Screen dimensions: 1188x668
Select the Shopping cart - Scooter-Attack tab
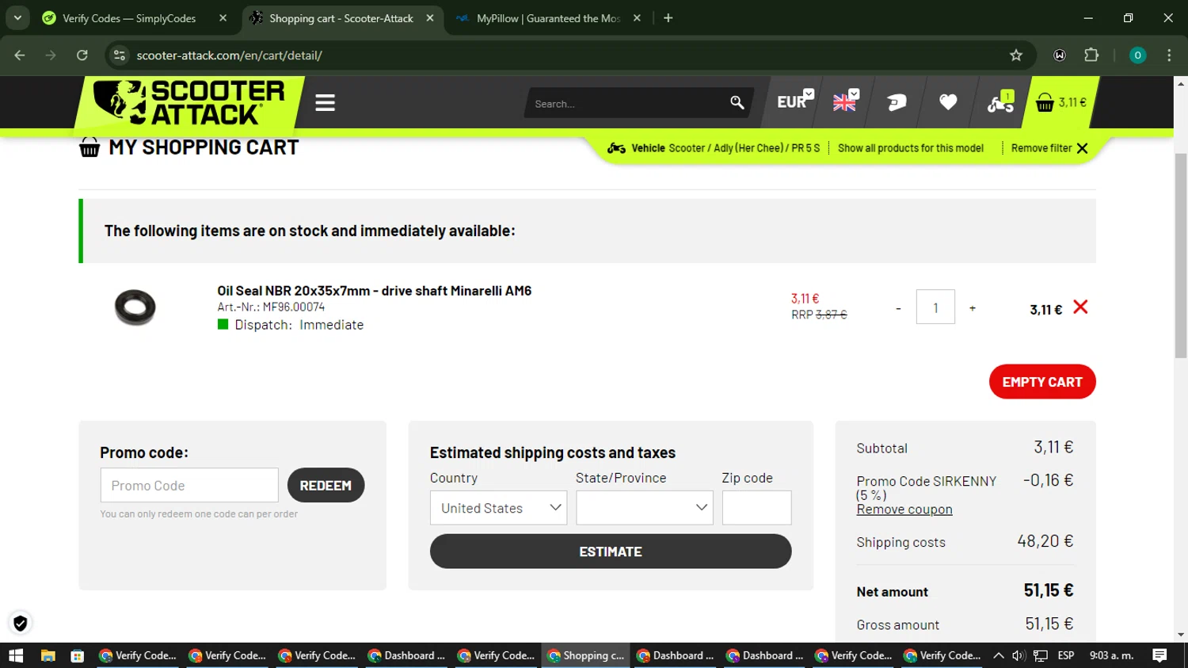click(341, 18)
